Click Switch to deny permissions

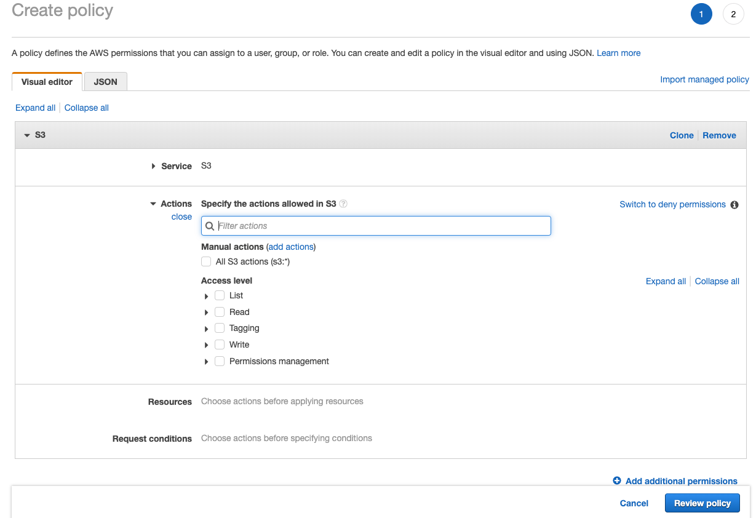(x=672, y=204)
